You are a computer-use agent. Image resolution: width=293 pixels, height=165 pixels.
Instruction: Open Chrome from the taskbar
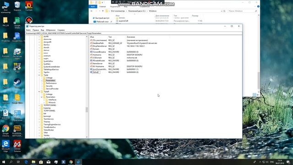tap(71, 162)
